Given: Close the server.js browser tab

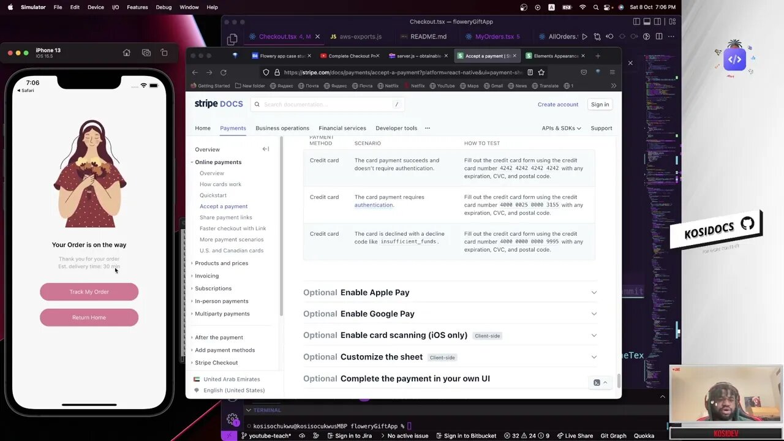Looking at the screenshot, I should coord(446,56).
